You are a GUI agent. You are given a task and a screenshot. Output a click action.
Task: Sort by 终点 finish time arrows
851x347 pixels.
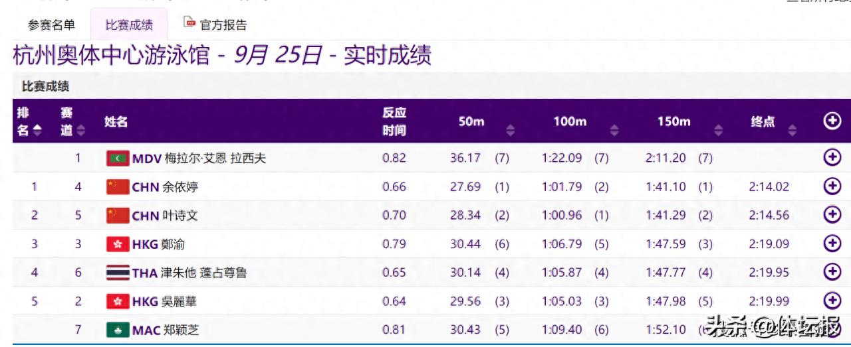792,131
